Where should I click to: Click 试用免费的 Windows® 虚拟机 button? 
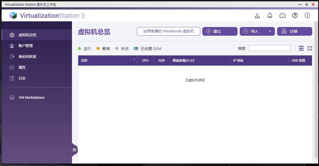168,31
